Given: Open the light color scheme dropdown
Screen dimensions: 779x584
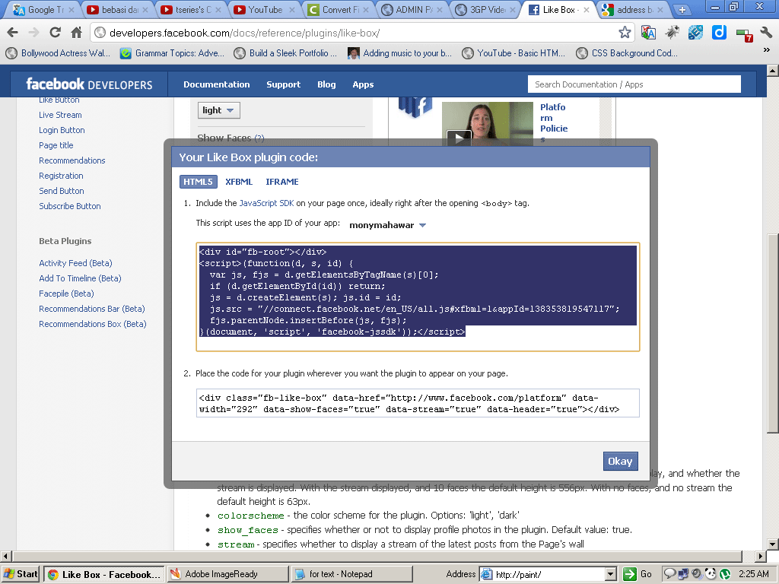Looking at the screenshot, I should 218,110.
